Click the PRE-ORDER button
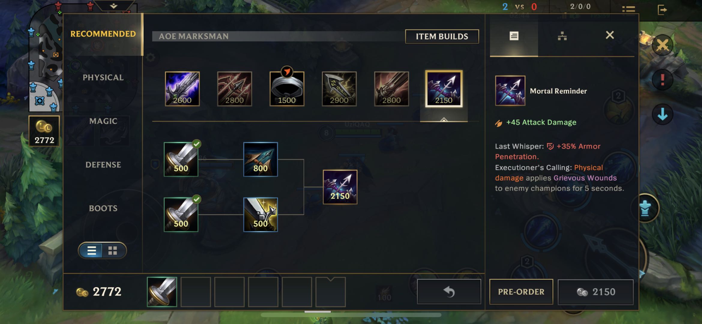 521,292
